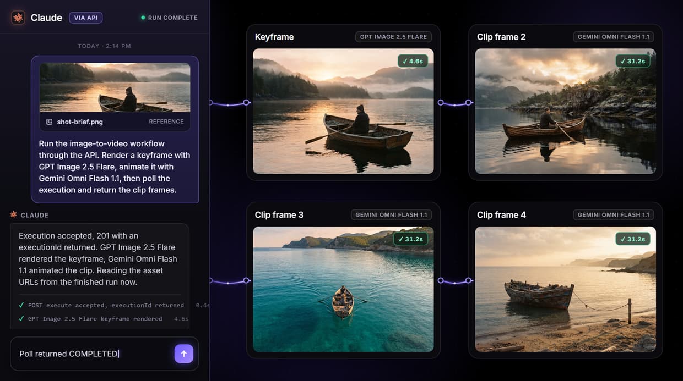This screenshot has height=381, width=683.
Task: Click the 4.6s duration in the log
Action: point(181,318)
